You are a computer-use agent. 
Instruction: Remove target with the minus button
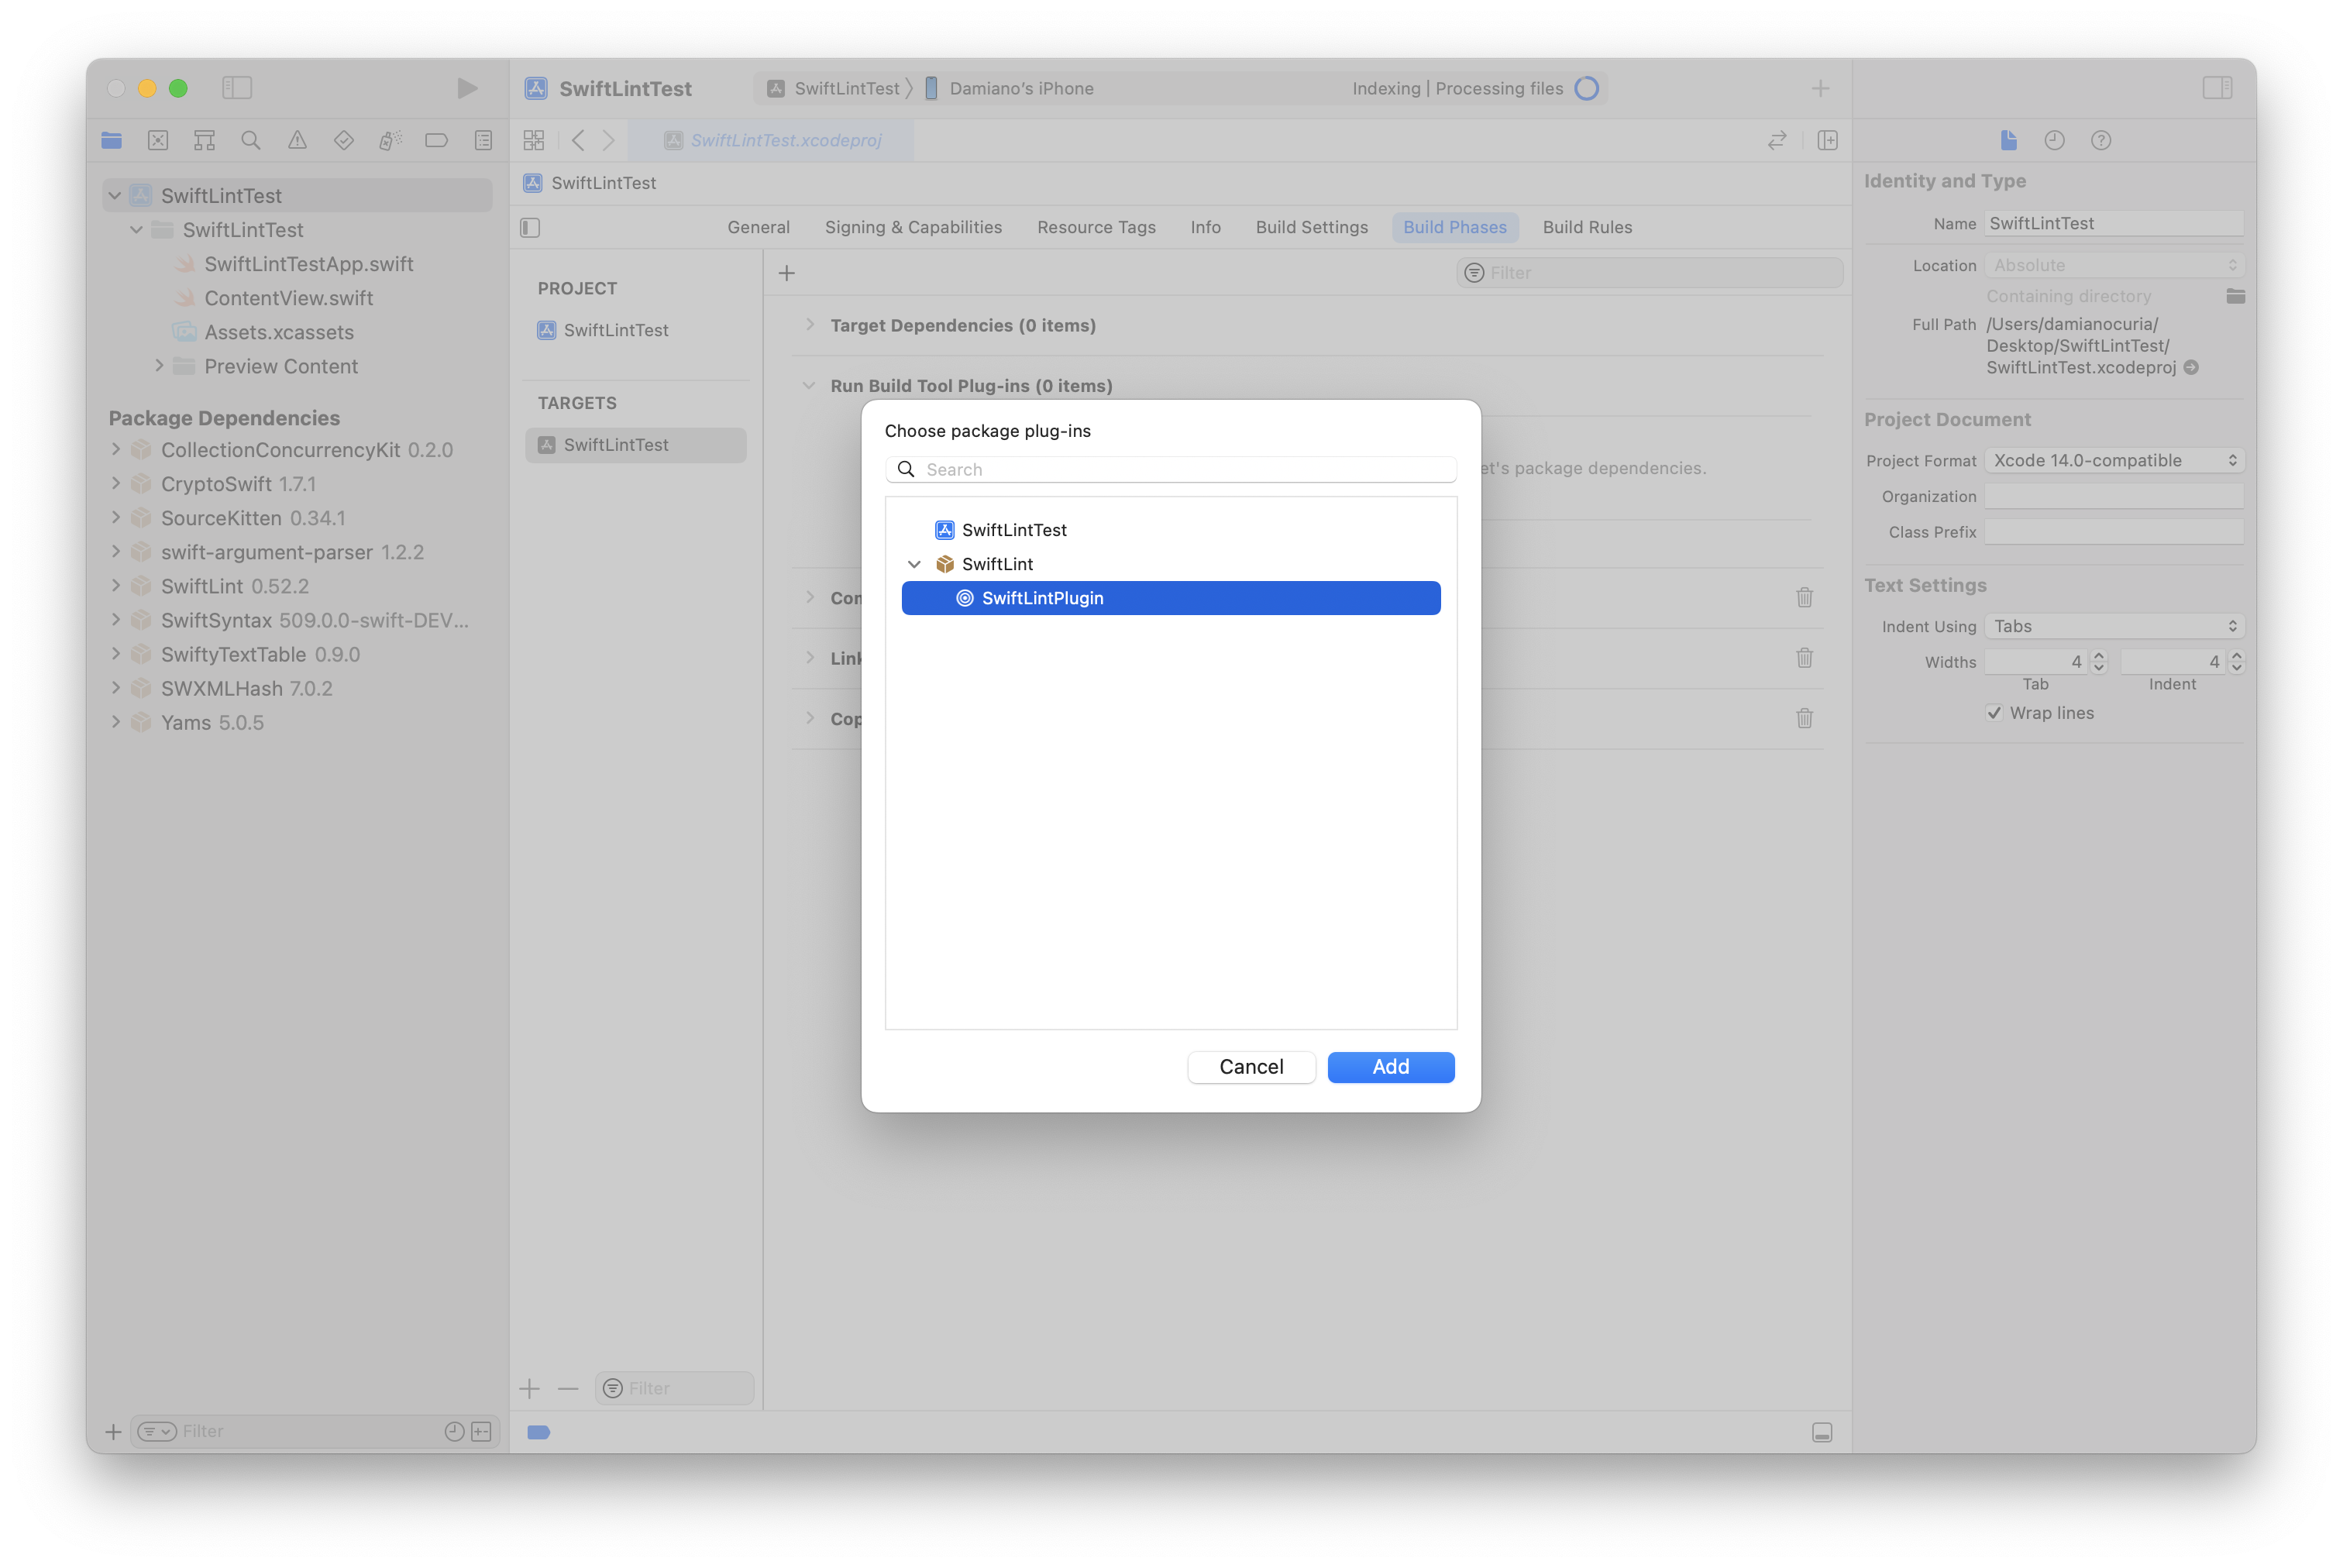(568, 1388)
